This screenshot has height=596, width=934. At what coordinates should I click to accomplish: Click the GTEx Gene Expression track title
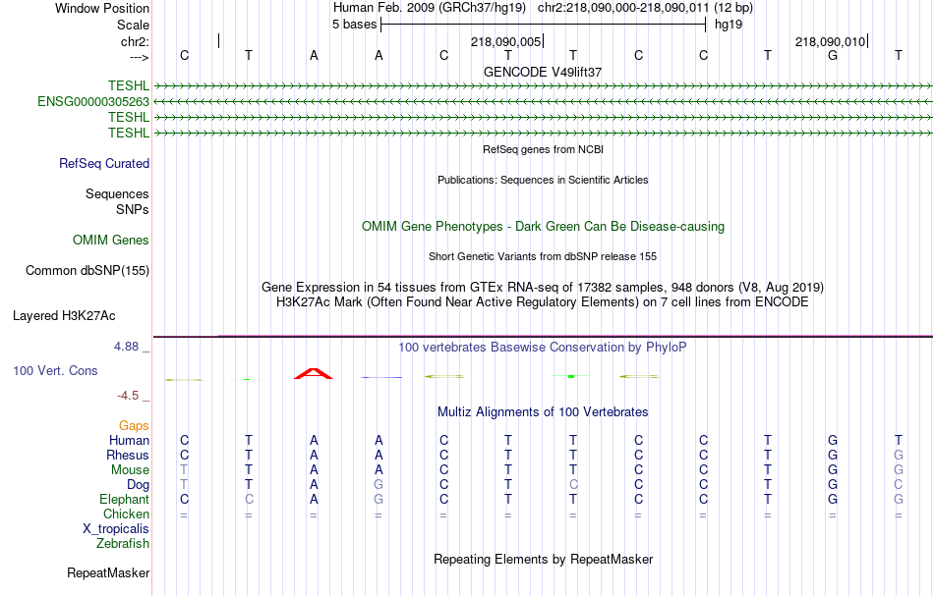543,288
